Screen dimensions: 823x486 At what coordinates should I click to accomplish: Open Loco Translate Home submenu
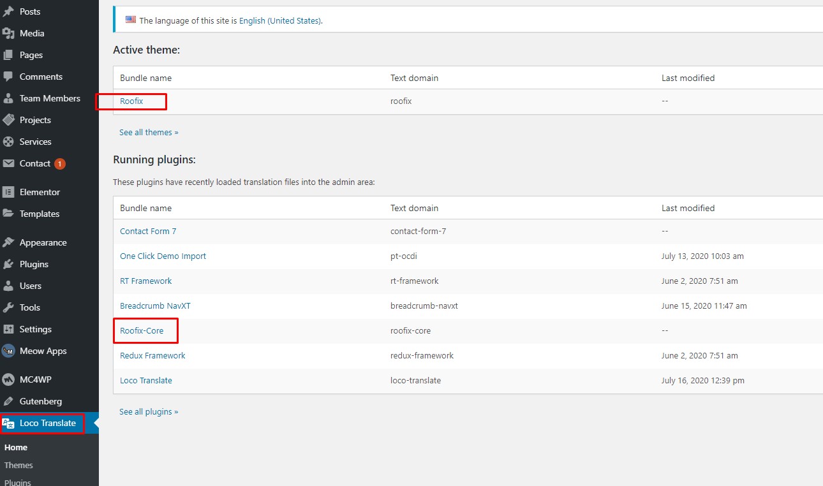[x=16, y=447]
